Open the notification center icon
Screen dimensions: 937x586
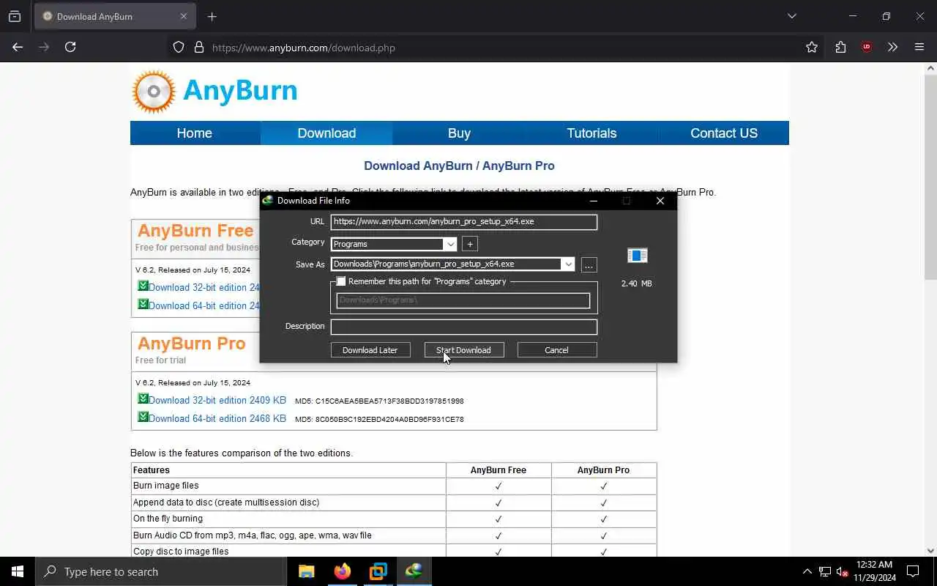[913, 571]
